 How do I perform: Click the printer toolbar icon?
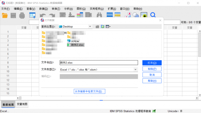pos(22,16)
